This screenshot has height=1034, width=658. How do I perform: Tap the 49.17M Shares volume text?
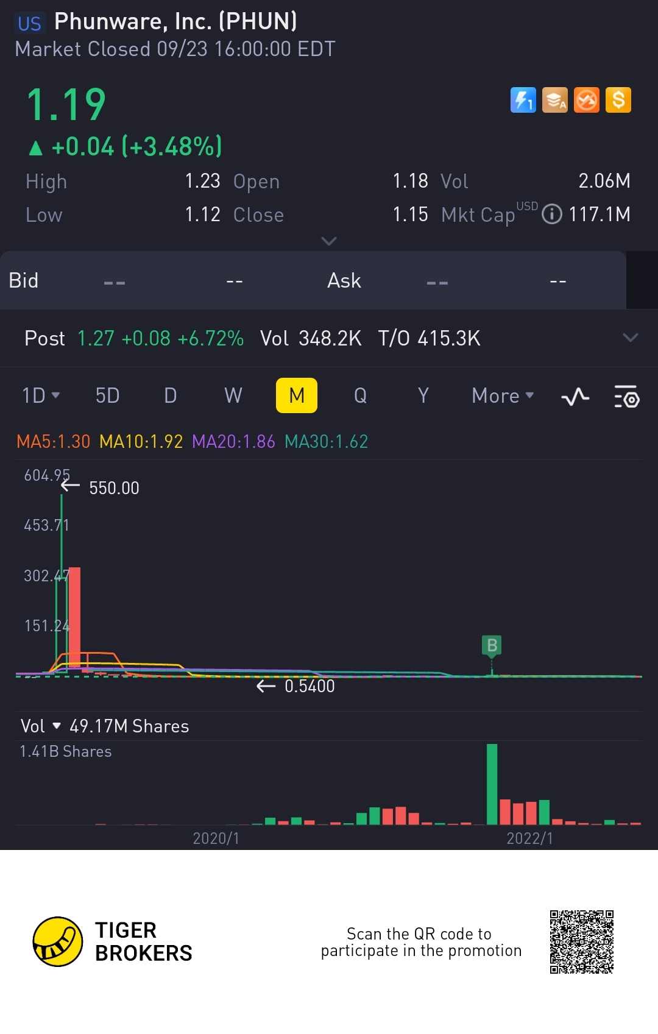(129, 726)
